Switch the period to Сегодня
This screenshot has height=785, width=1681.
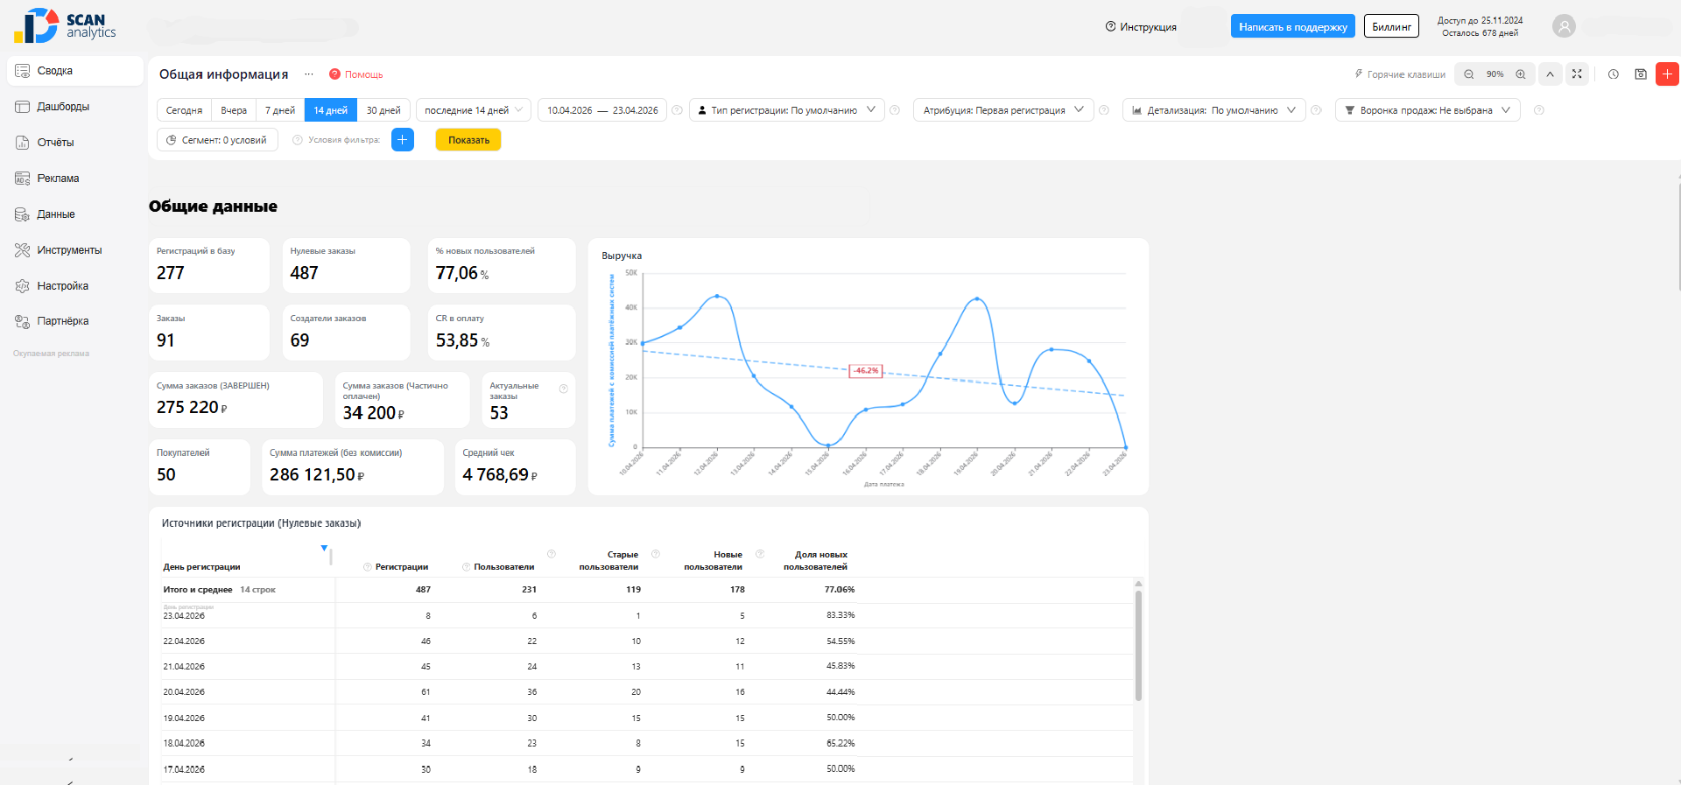click(184, 110)
